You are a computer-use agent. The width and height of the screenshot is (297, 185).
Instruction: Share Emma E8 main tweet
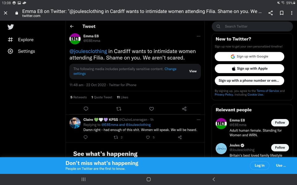click(184, 109)
